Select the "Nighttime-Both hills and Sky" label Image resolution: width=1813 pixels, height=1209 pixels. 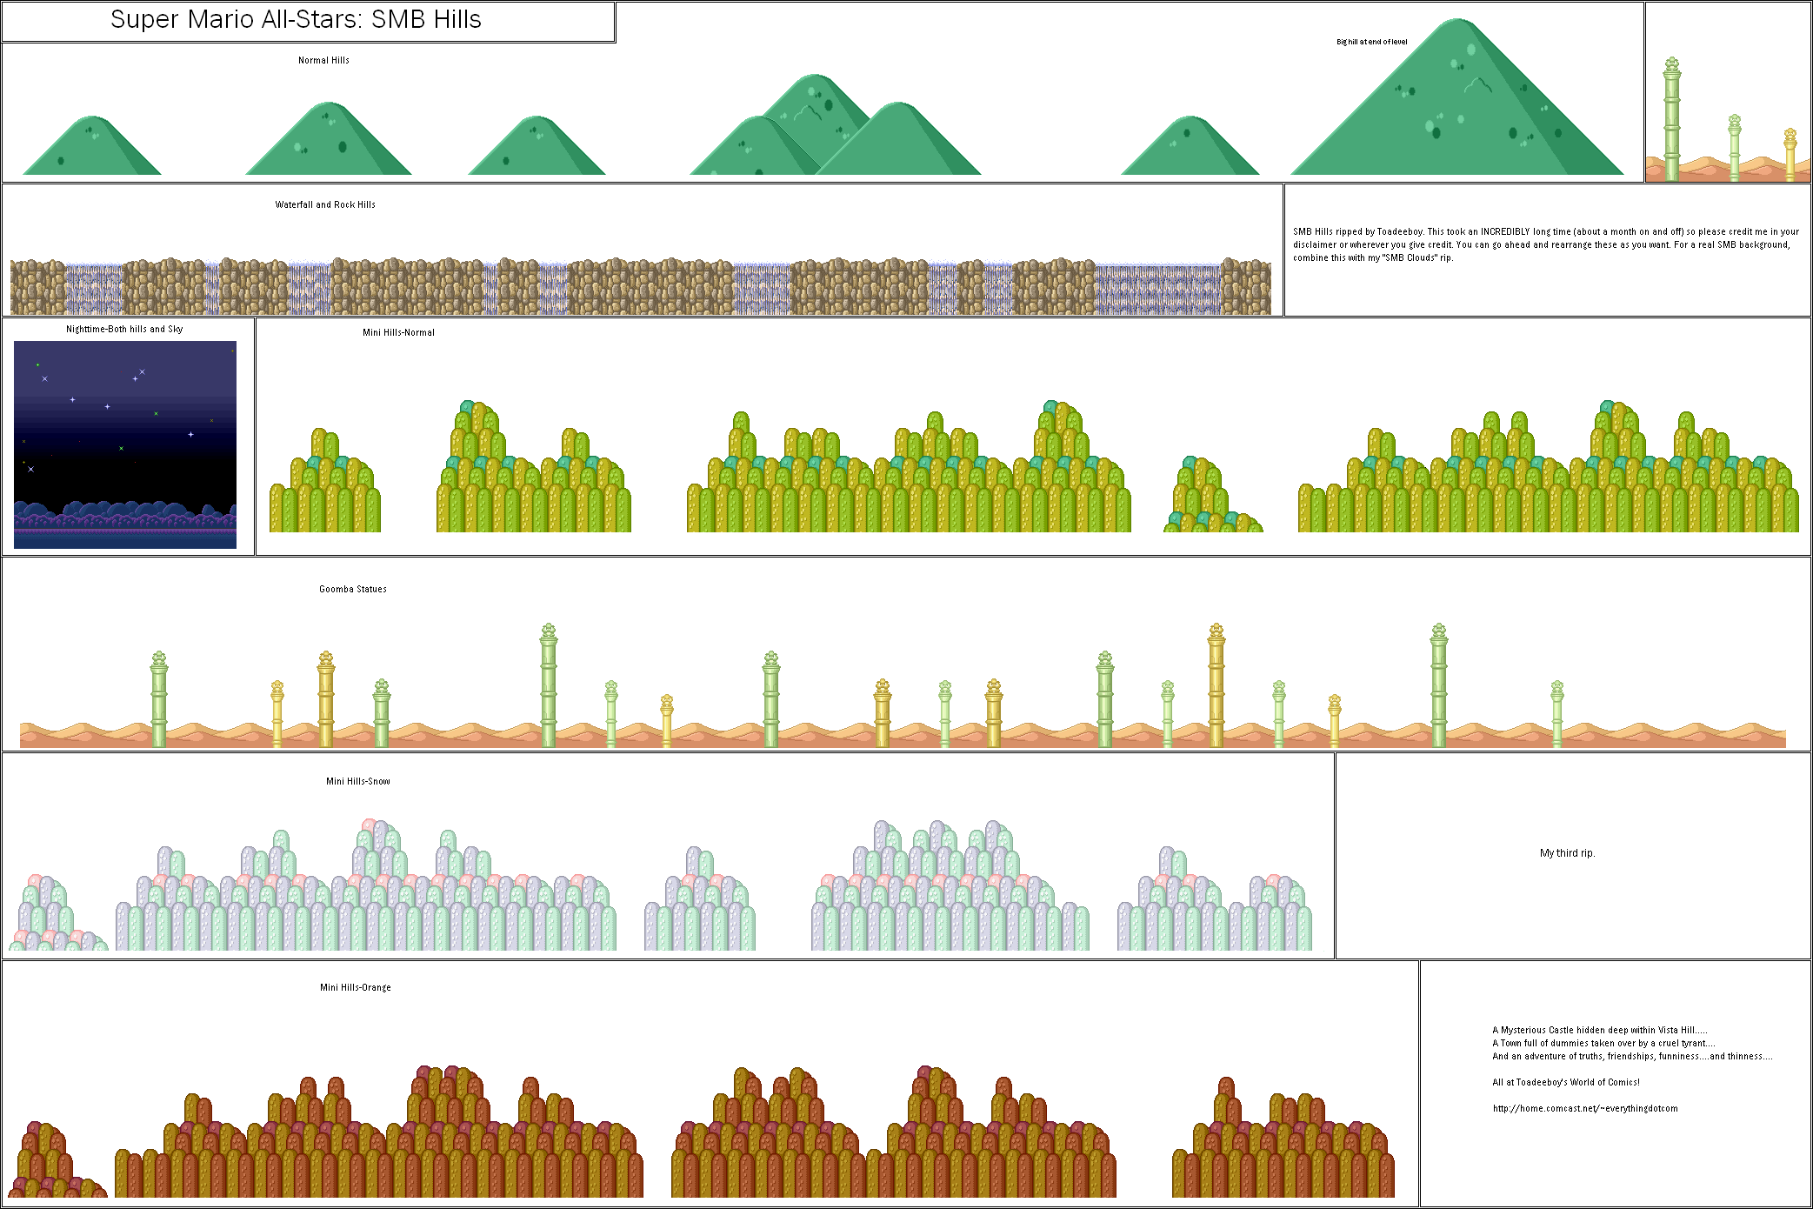[x=124, y=329]
